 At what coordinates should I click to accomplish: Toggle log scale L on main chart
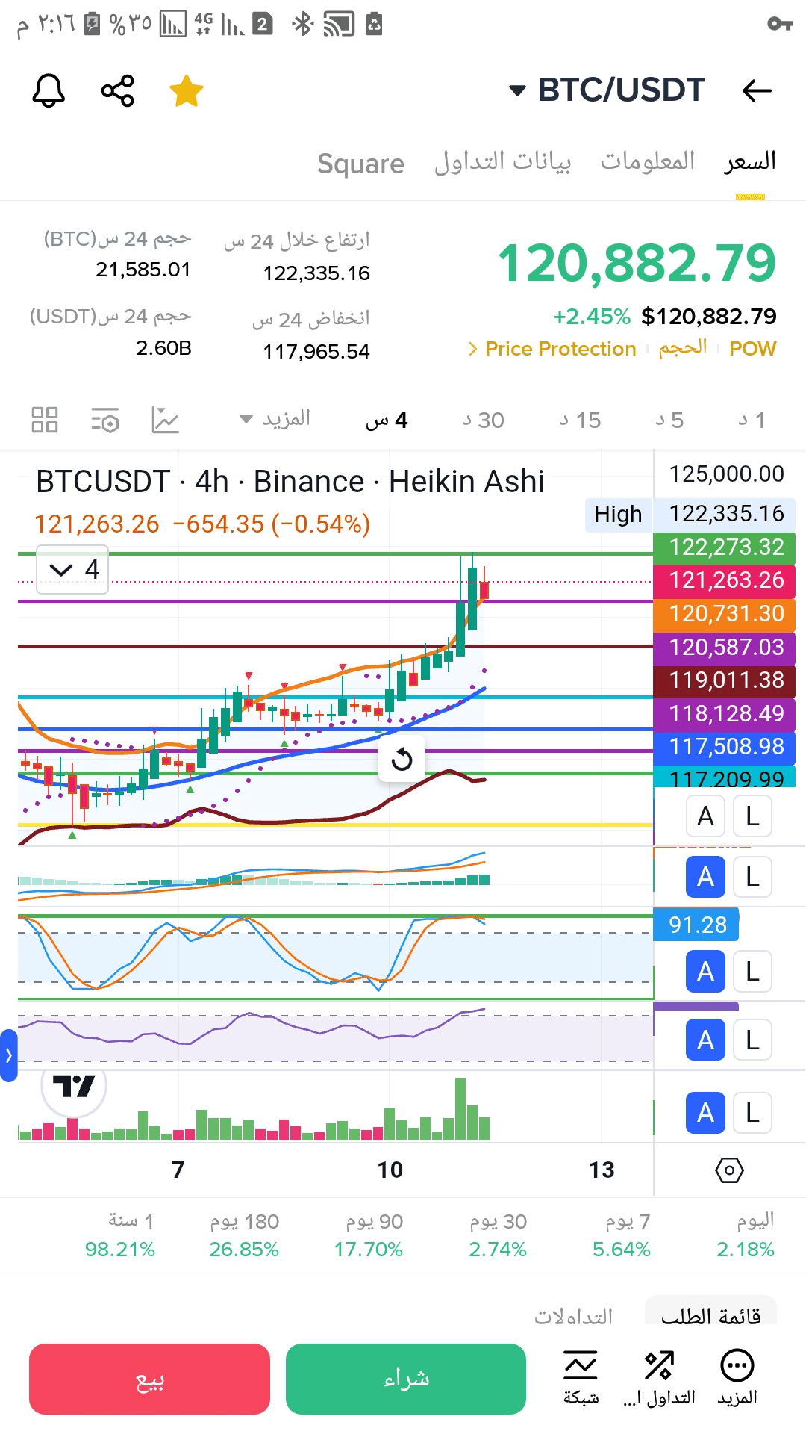coord(752,816)
